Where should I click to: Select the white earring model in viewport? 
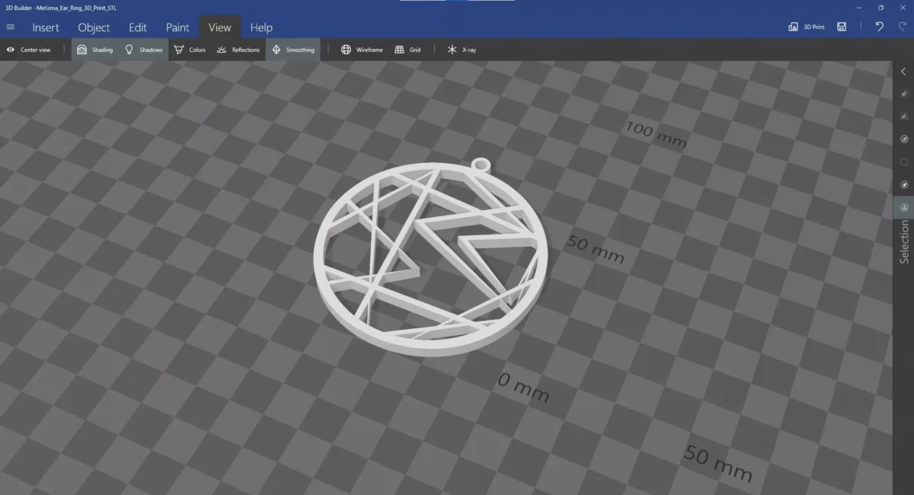430,257
